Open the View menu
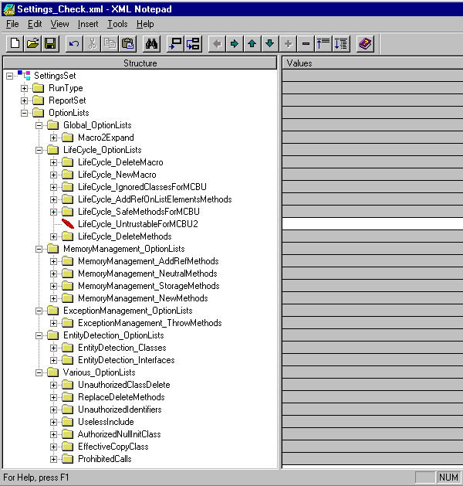 tap(59, 24)
